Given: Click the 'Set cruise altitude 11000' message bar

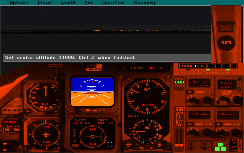Looking at the screenshot, I should tap(107, 58).
